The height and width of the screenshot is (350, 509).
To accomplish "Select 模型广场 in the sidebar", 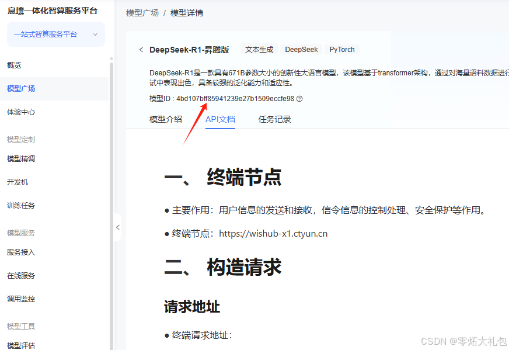I will [54, 88].
